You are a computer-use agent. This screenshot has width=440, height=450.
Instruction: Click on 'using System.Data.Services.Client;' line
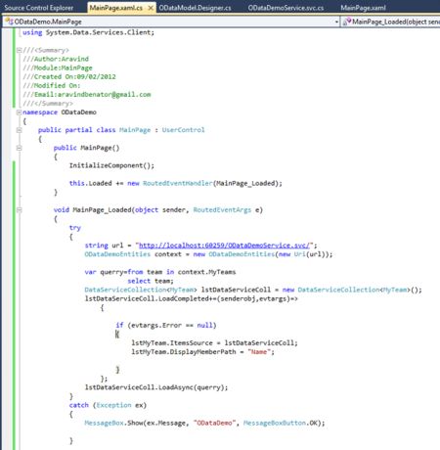tap(88, 32)
